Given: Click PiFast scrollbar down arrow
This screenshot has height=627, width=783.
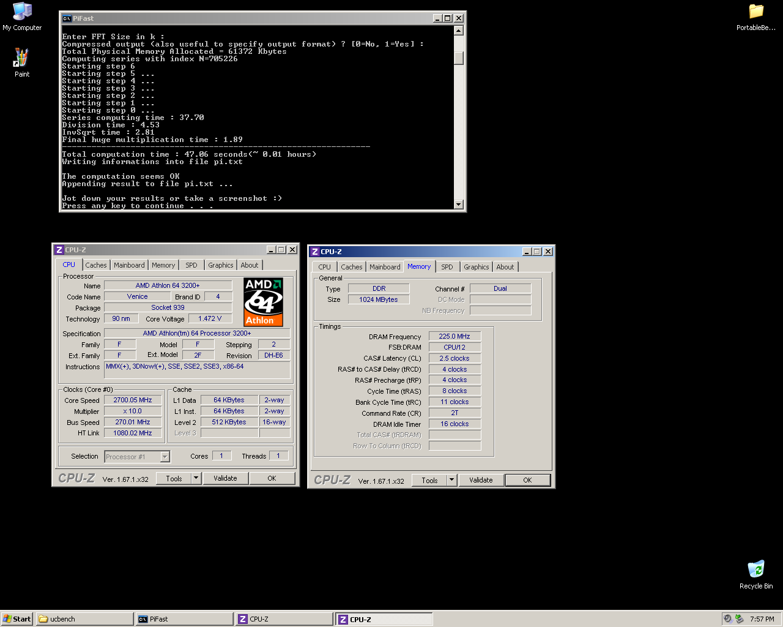Looking at the screenshot, I should [459, 205].
